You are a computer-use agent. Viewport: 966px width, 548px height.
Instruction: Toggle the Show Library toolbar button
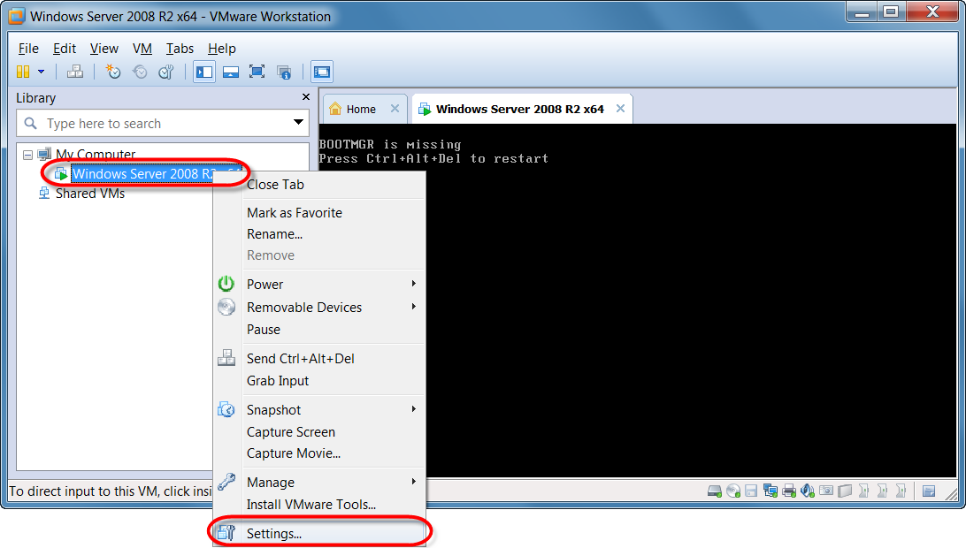pos(204,72)
